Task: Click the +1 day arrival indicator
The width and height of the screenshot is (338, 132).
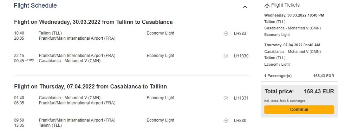Action: 29,60
